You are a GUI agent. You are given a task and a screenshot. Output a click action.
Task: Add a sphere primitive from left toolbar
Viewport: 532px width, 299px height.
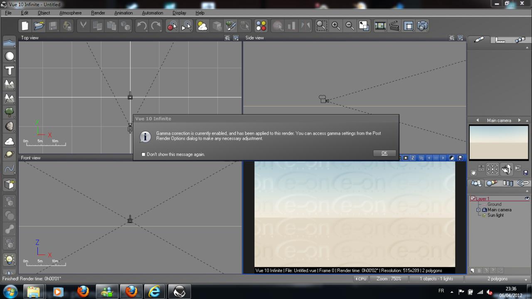click(x=9, y=56)
